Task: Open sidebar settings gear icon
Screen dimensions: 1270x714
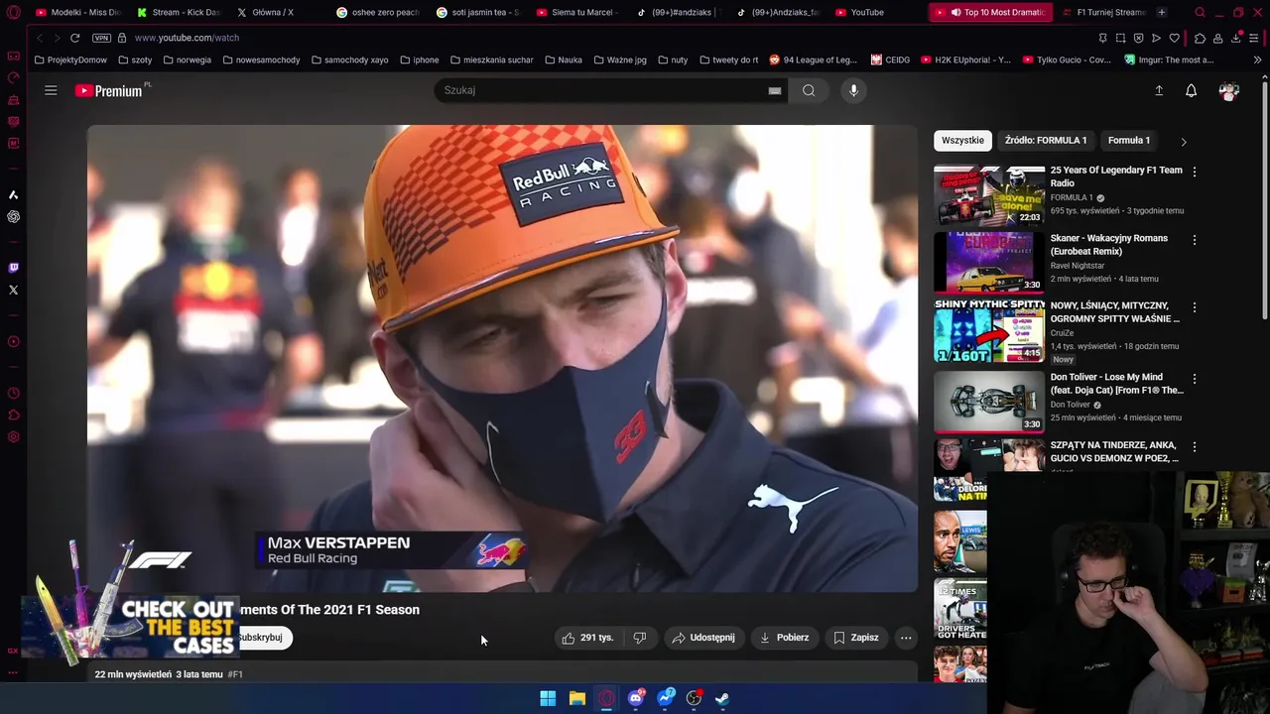Action: click(13, 437)
